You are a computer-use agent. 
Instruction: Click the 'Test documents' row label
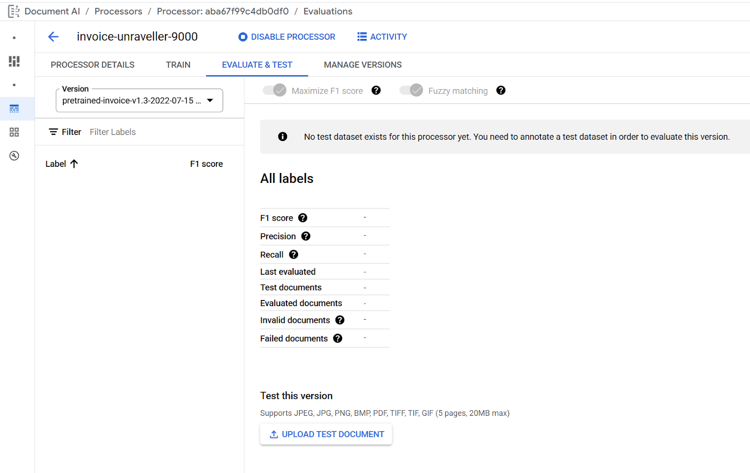(291, 287)
